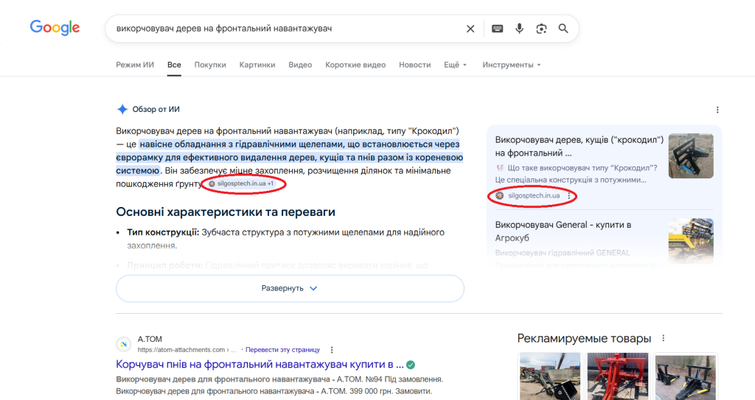Click the Рекламируемые товары heading

click(x=584, y=338)
